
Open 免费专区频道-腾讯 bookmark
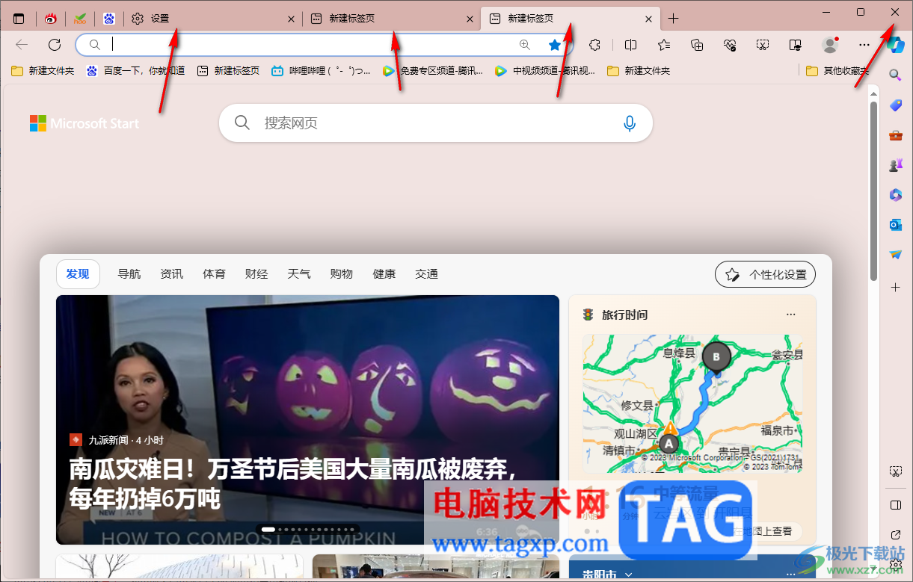pos(432,71)
